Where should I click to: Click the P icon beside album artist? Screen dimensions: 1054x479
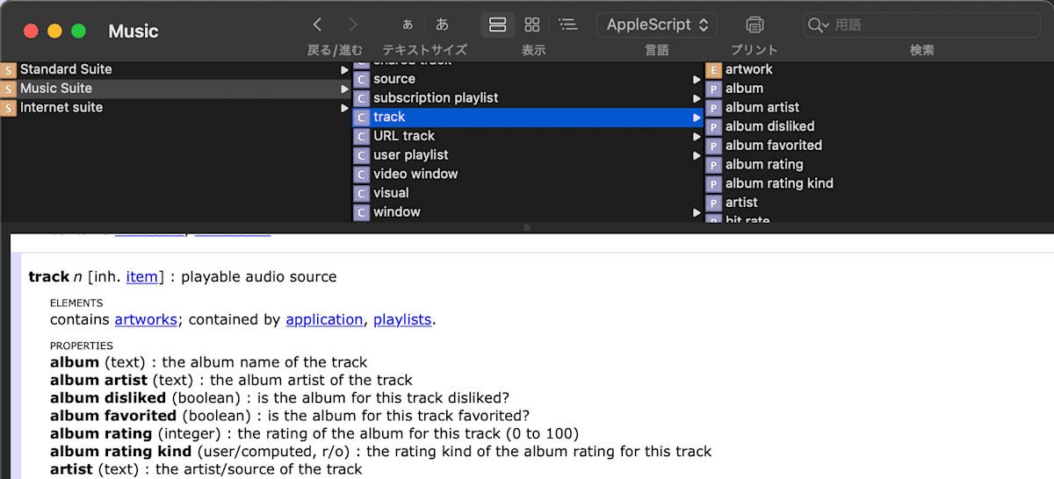pos(714,108)
